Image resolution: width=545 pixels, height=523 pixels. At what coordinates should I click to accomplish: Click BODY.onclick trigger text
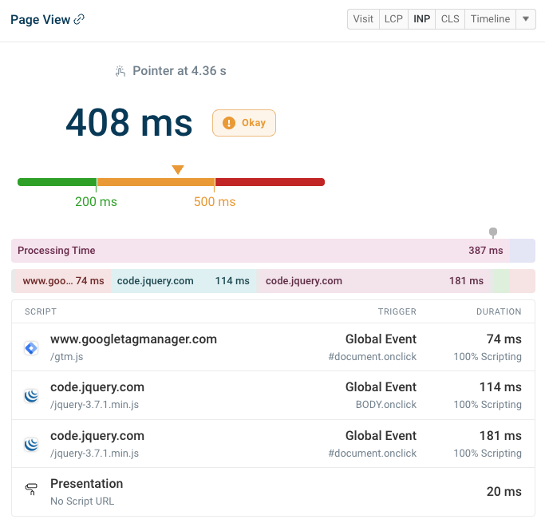tap(386, 404)
